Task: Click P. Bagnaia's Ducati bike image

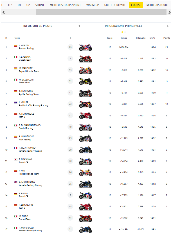Action: (x=85, y=59)
